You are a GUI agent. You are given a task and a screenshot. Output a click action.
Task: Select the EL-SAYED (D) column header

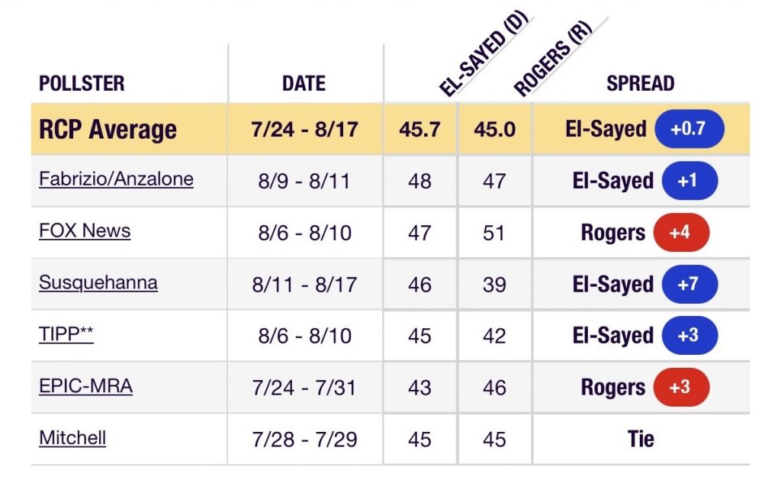[x=483, y=53]
